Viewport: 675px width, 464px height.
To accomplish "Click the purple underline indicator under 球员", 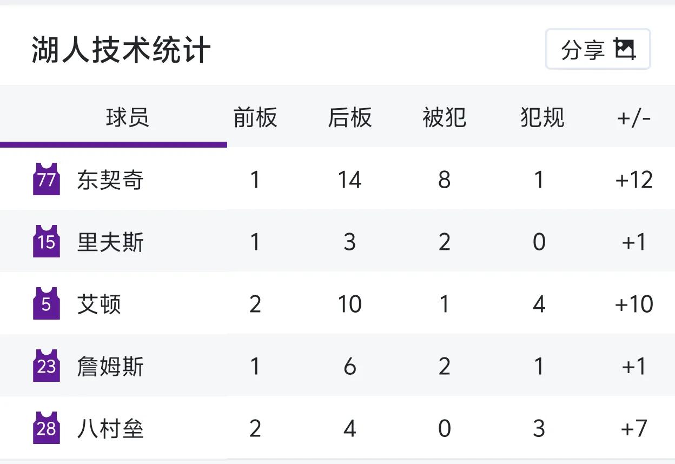I will (114, 143).
